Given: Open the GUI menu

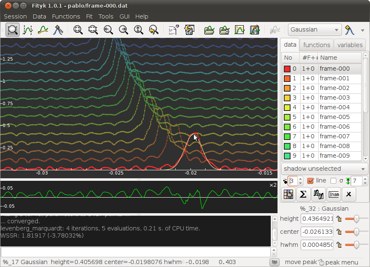Looking at the screenshot, I should [124, 16].
